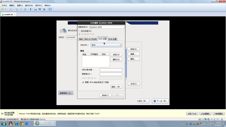
Task: Click the 以后提醒我 button
Action: 205,114
